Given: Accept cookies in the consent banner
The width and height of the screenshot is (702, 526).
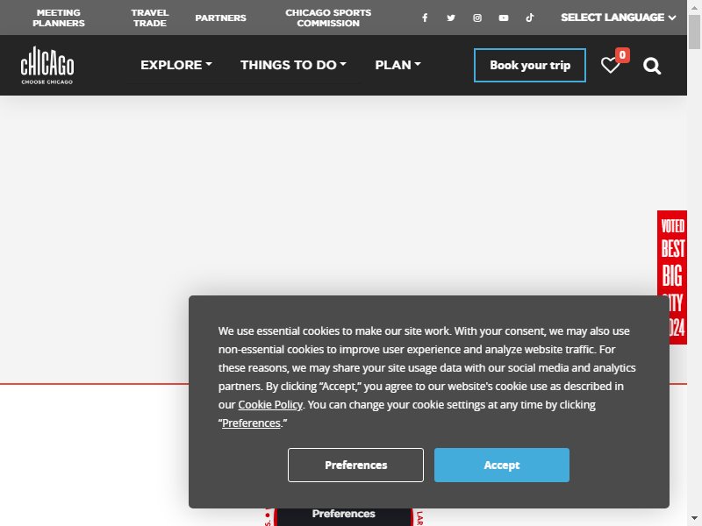Looking at the screenshot, I should [x=502, y=466].
